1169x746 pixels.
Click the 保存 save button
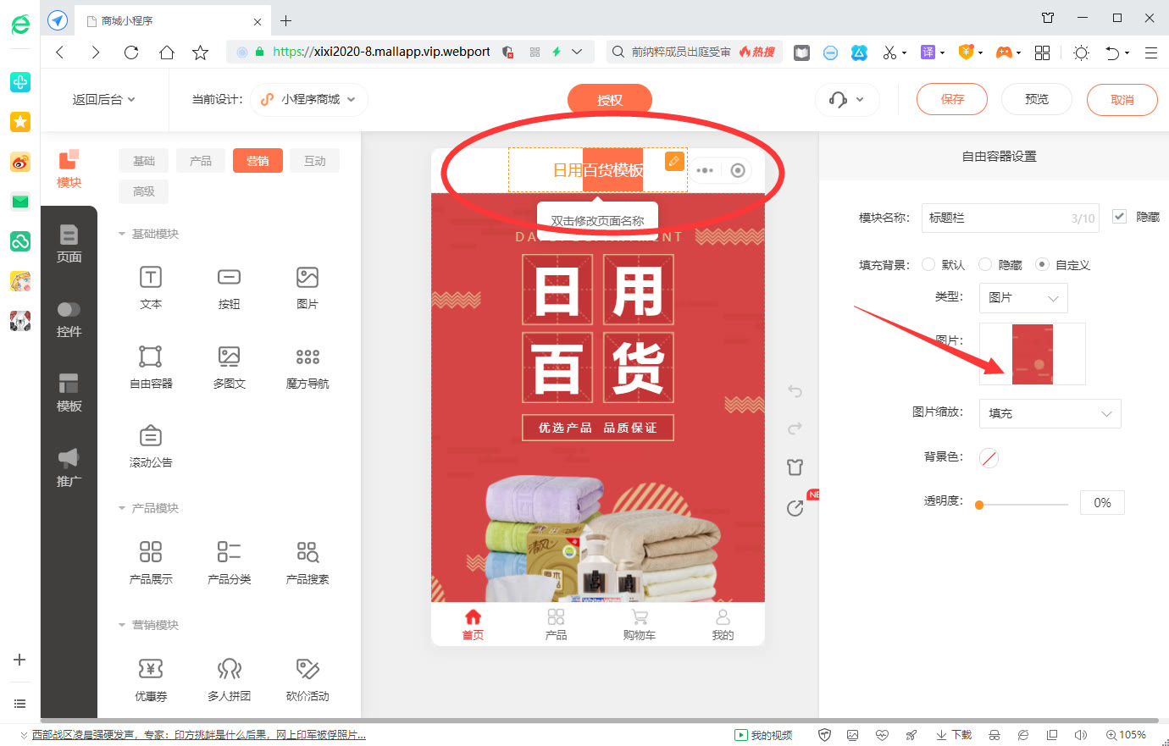[x=951, y=99]
